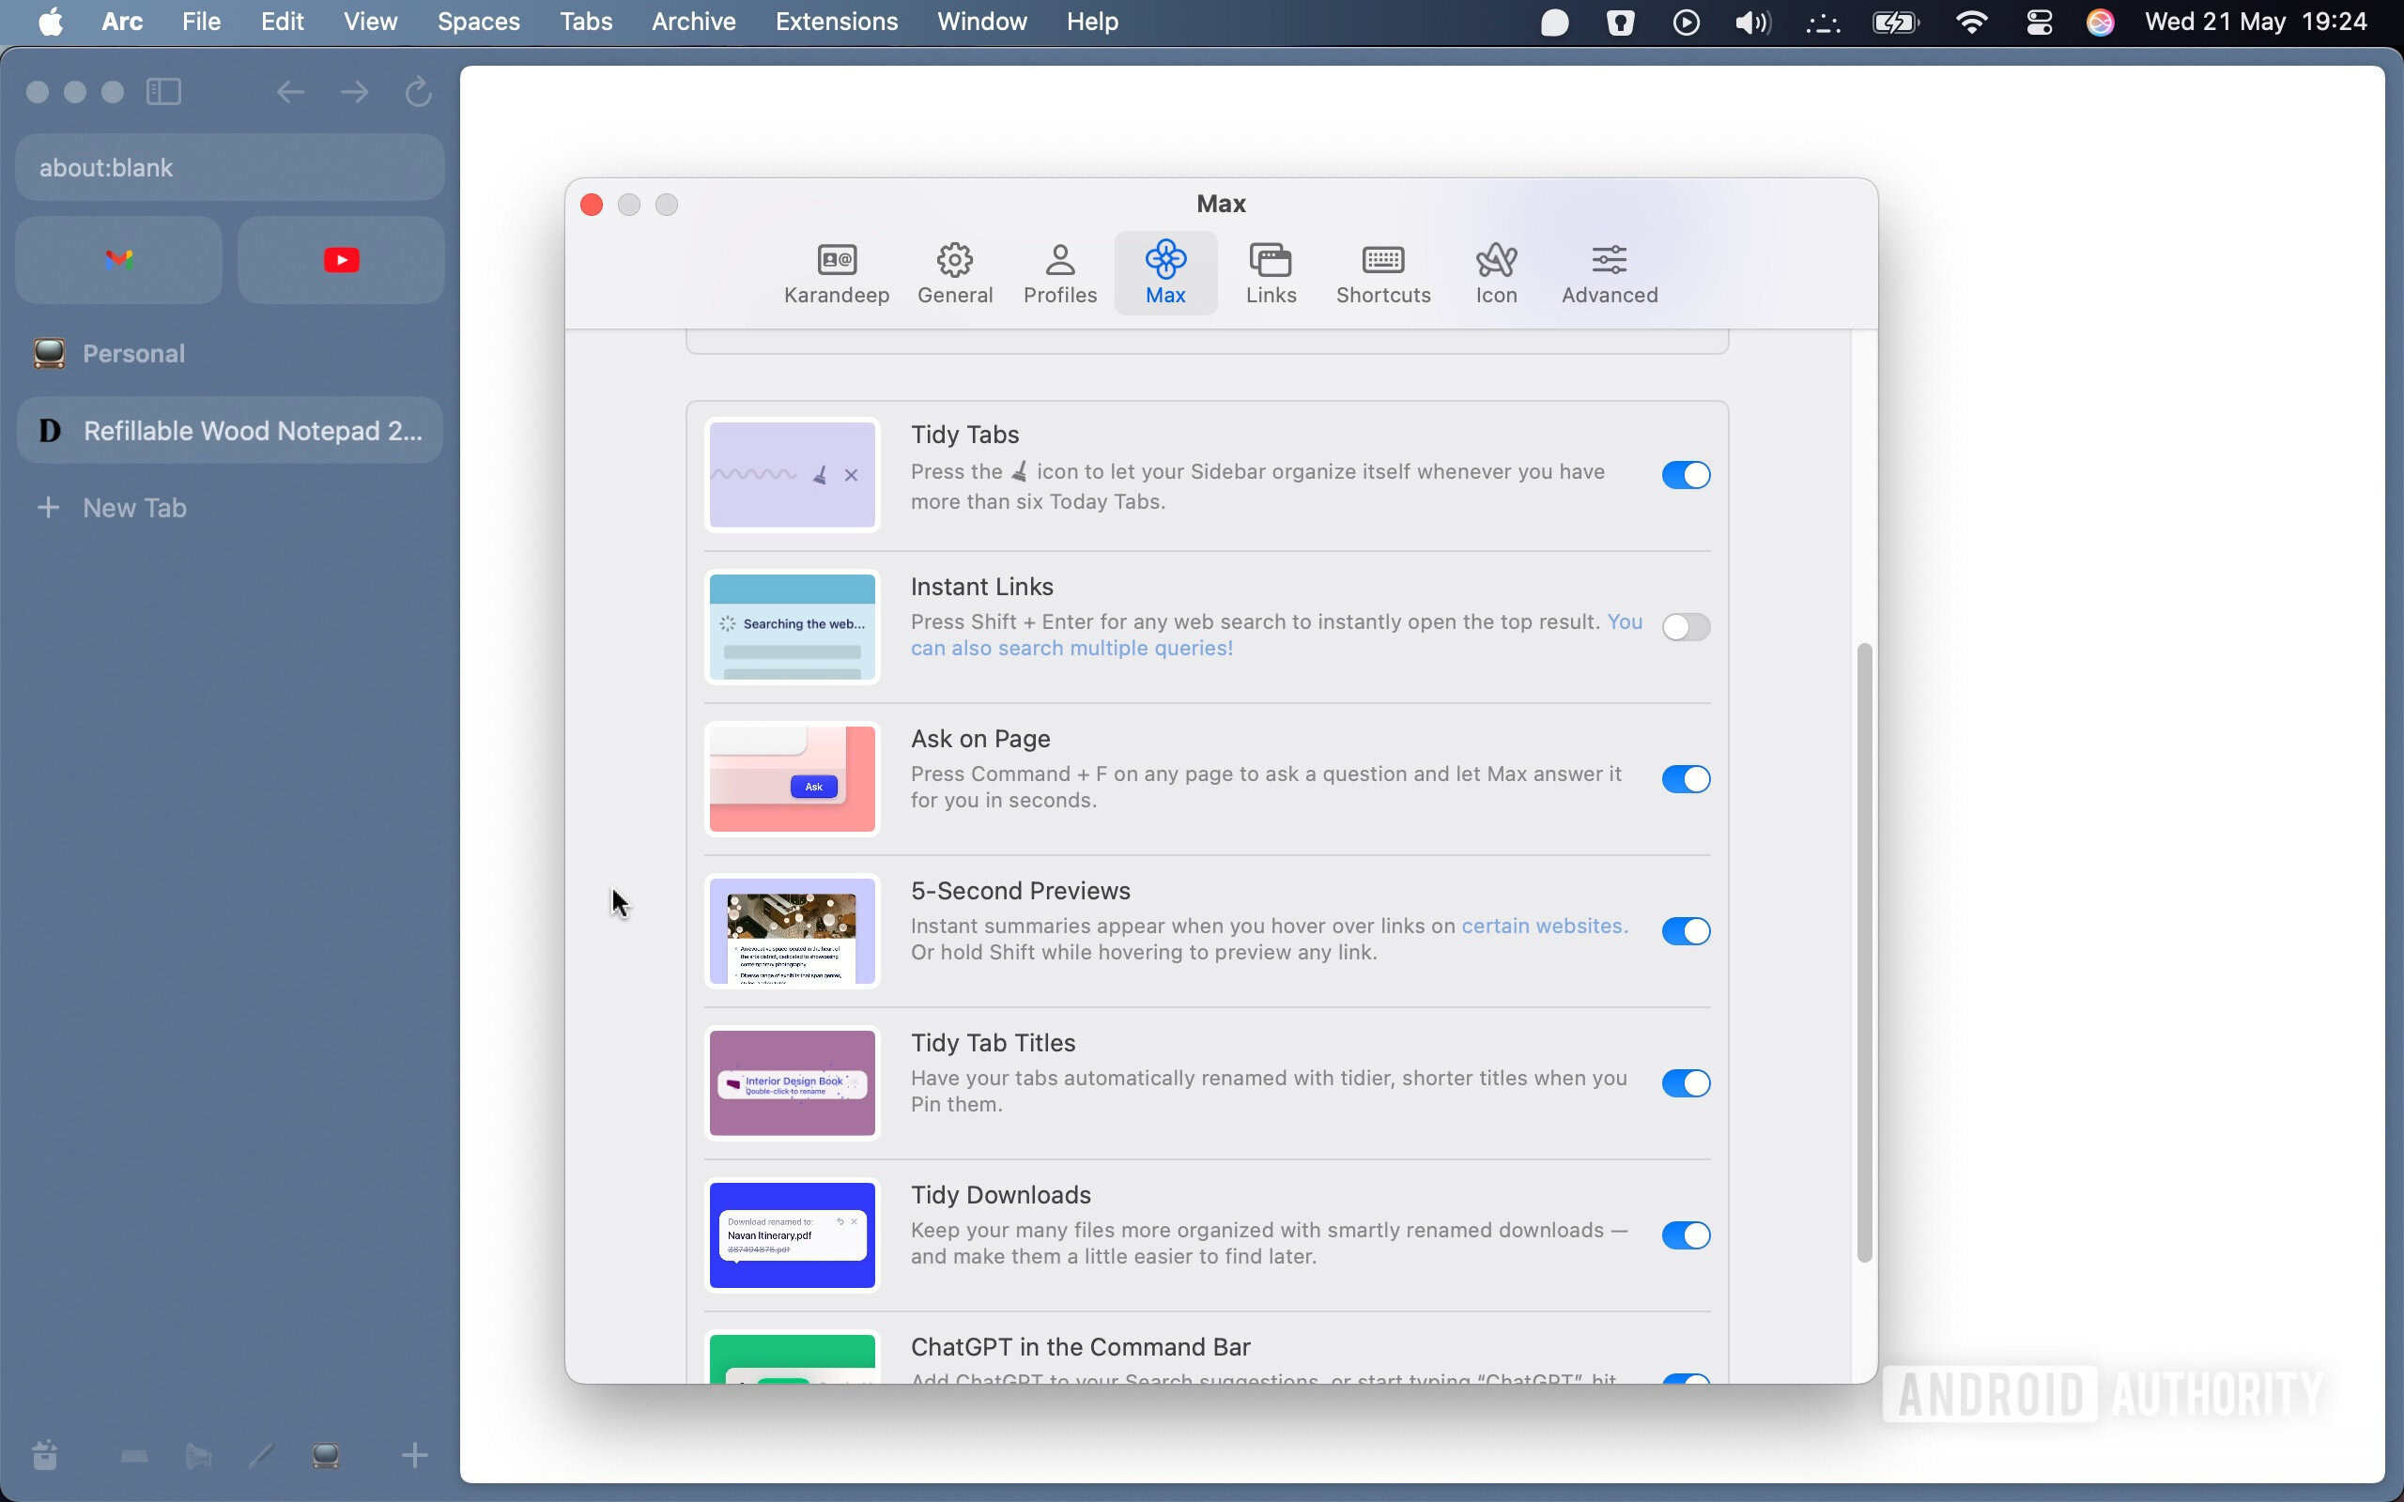Click the about:blank address field
This screenshot has width=2404, height=1502.
pyautogui.click(x=229, y=167)
